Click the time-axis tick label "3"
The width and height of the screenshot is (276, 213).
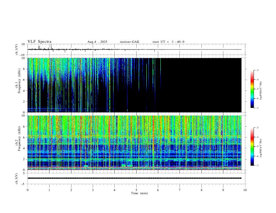93,190
